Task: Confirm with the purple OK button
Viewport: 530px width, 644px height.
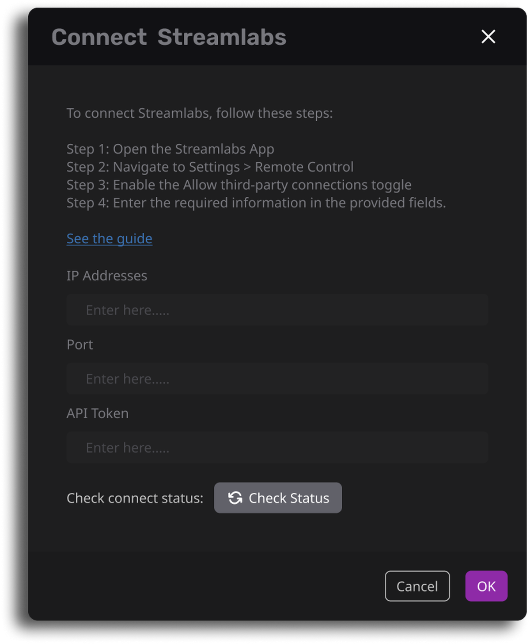Action: click(x=486, y=586)
